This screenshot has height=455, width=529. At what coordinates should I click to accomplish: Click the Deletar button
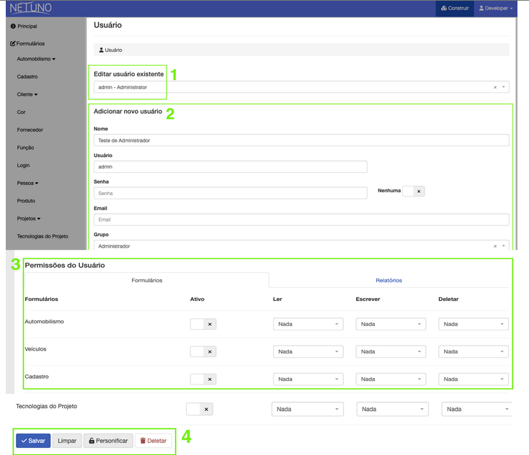point(153,441)
